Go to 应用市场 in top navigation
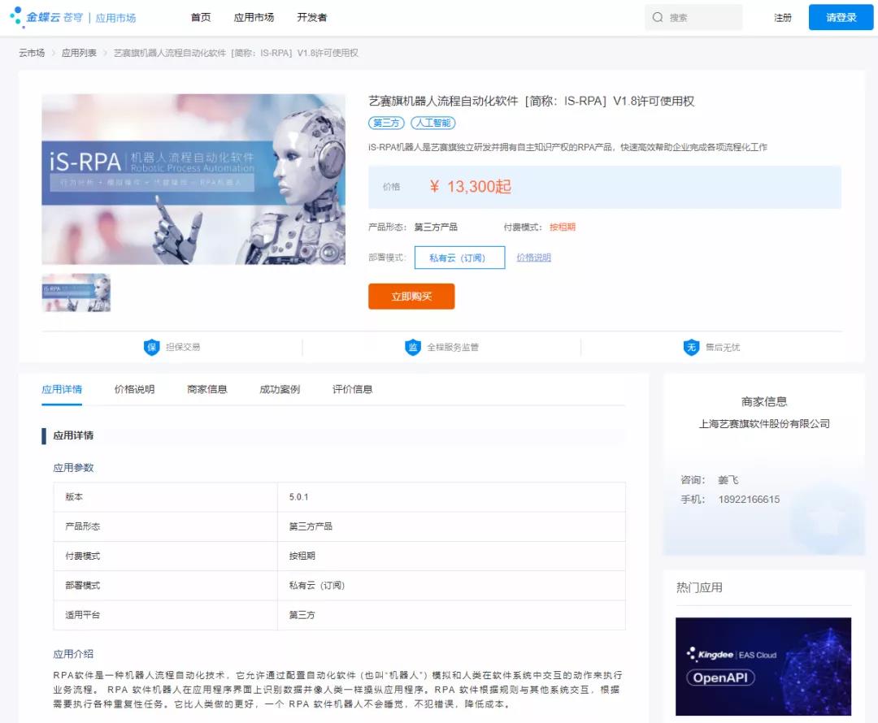 point(254,17)
